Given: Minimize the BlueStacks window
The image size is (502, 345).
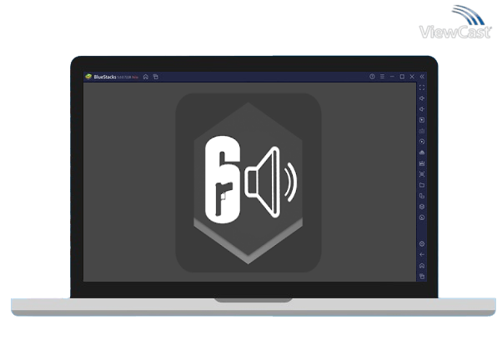Looking at the screenshot, I should [x=392, y=77].
